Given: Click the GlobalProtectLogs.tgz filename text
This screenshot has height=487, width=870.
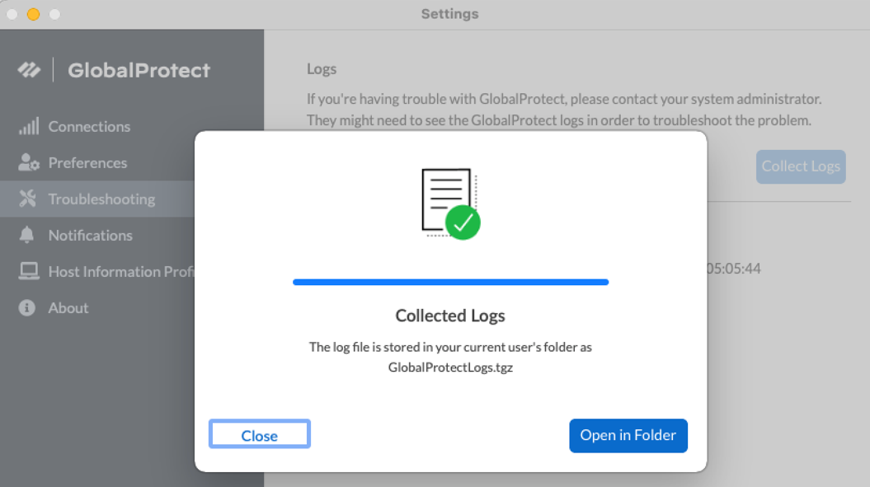Looking at the screenshot, I should pyautogui.click(x=450, y=368).
